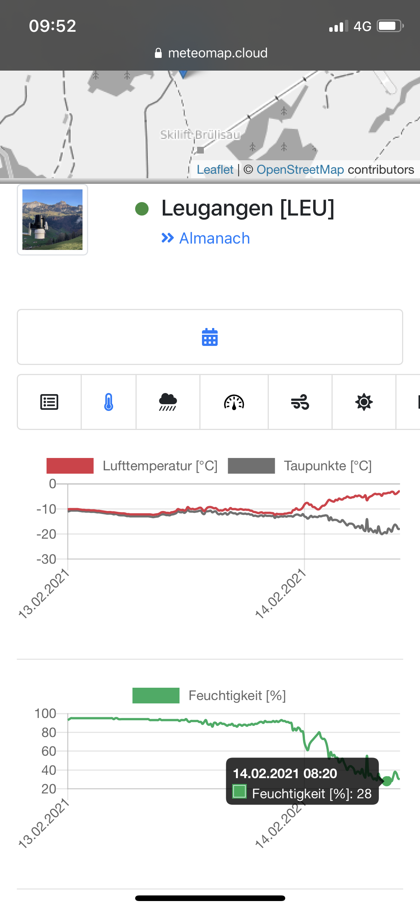Image resolution: width=420 pixels, height=910 pixels.
Task: Open the list overview tab icon
Action: (49, 402)
